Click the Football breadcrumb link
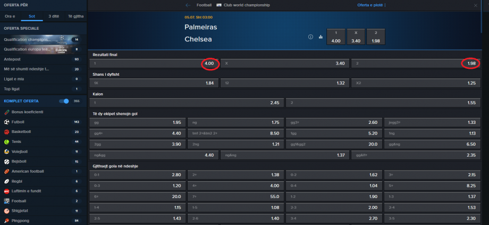The height and width of the screenshot is (225, 489). (204, 5)
